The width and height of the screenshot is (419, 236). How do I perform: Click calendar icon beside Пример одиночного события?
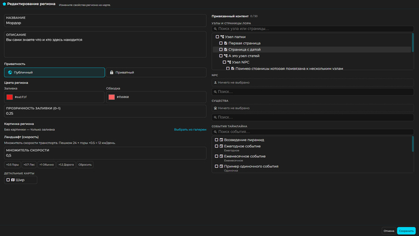point(221,166)
